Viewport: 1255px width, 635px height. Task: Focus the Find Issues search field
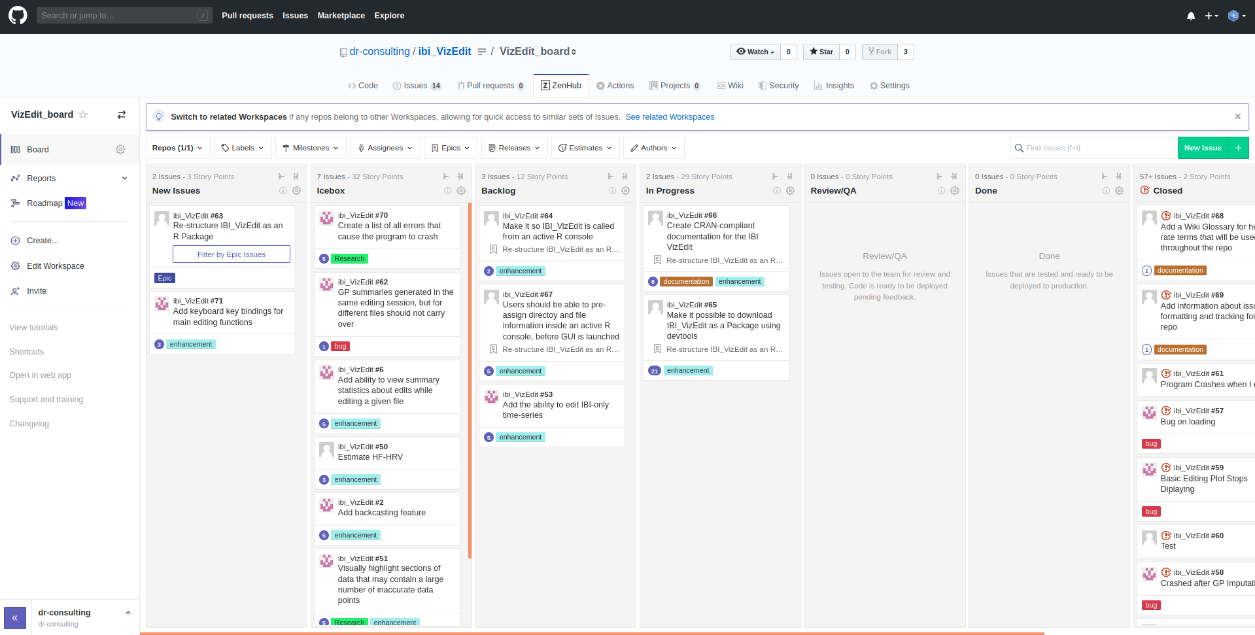[1092, 148]
